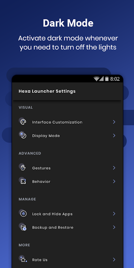The height and width of the screenshot is (268, 134).
Task: Expand Backup and Restore chevron
Action: [x=114, y=227]
